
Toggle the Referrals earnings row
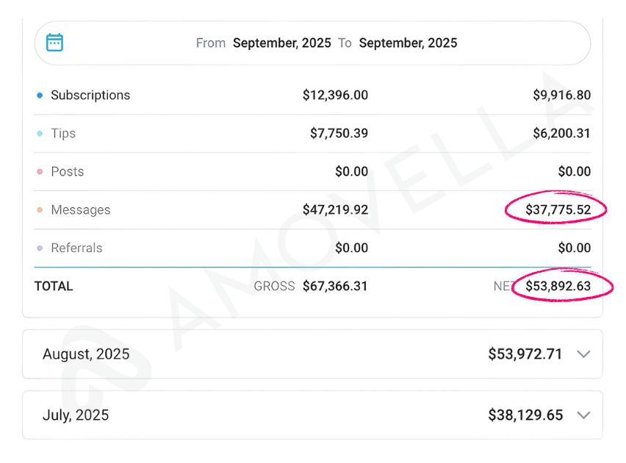click(x=76, y=248)
